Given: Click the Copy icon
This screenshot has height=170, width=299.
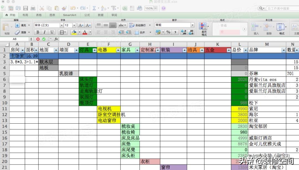Looking at the screenshot, I should tap(49, 8).
